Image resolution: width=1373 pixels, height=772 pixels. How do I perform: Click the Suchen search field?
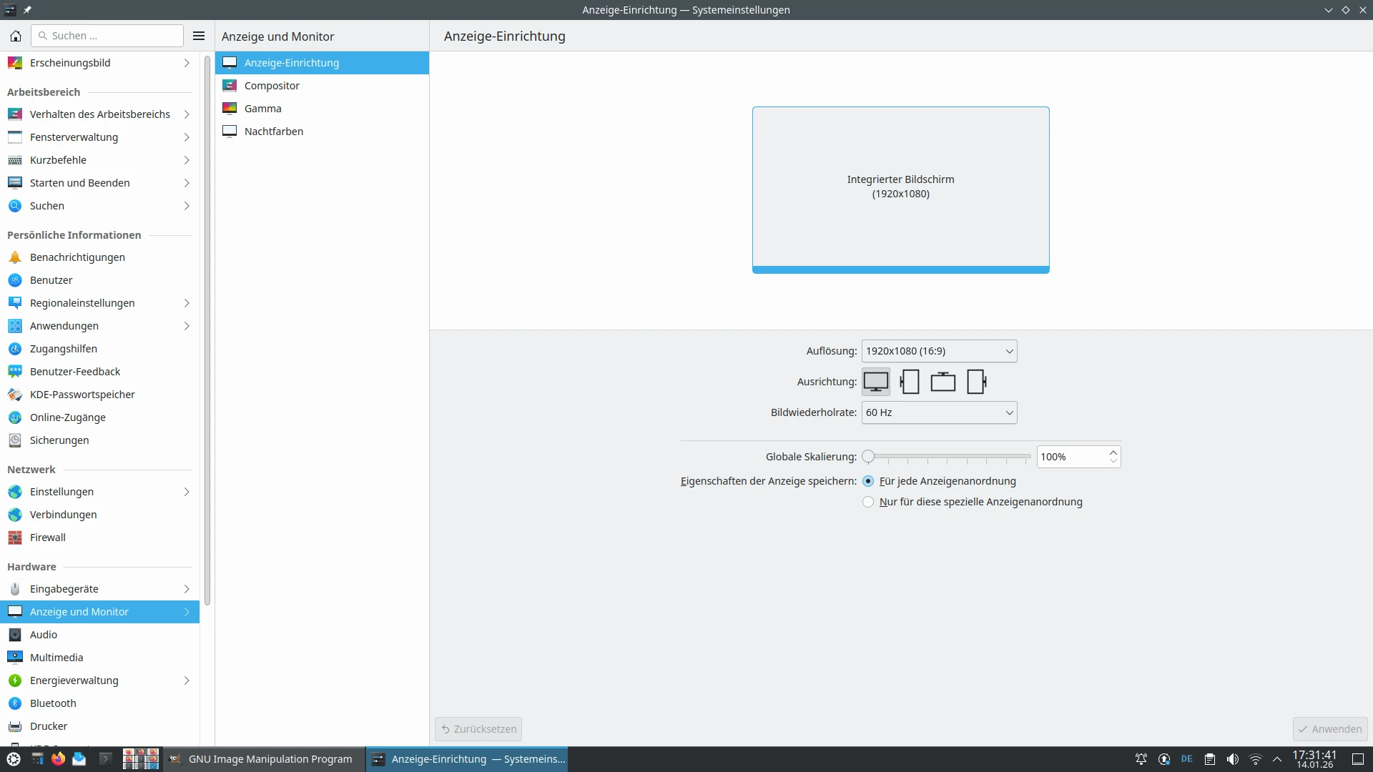coord(107,36)
